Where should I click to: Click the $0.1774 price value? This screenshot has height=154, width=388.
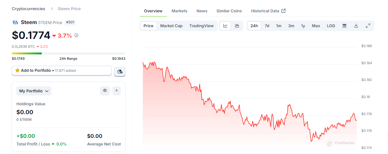coord(31,35)
